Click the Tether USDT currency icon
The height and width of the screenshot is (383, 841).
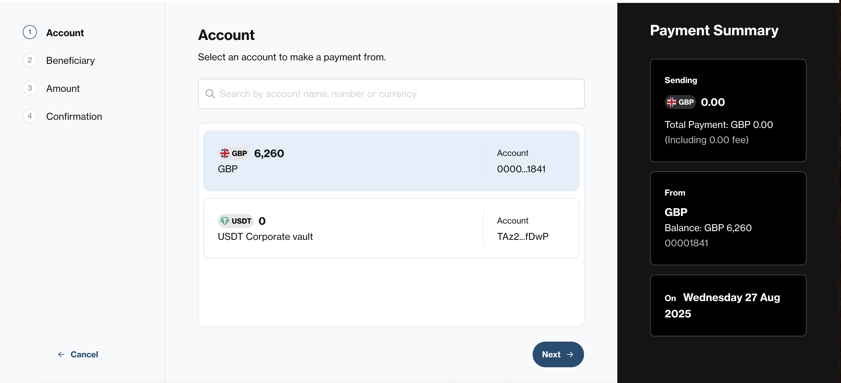[225, 221]
